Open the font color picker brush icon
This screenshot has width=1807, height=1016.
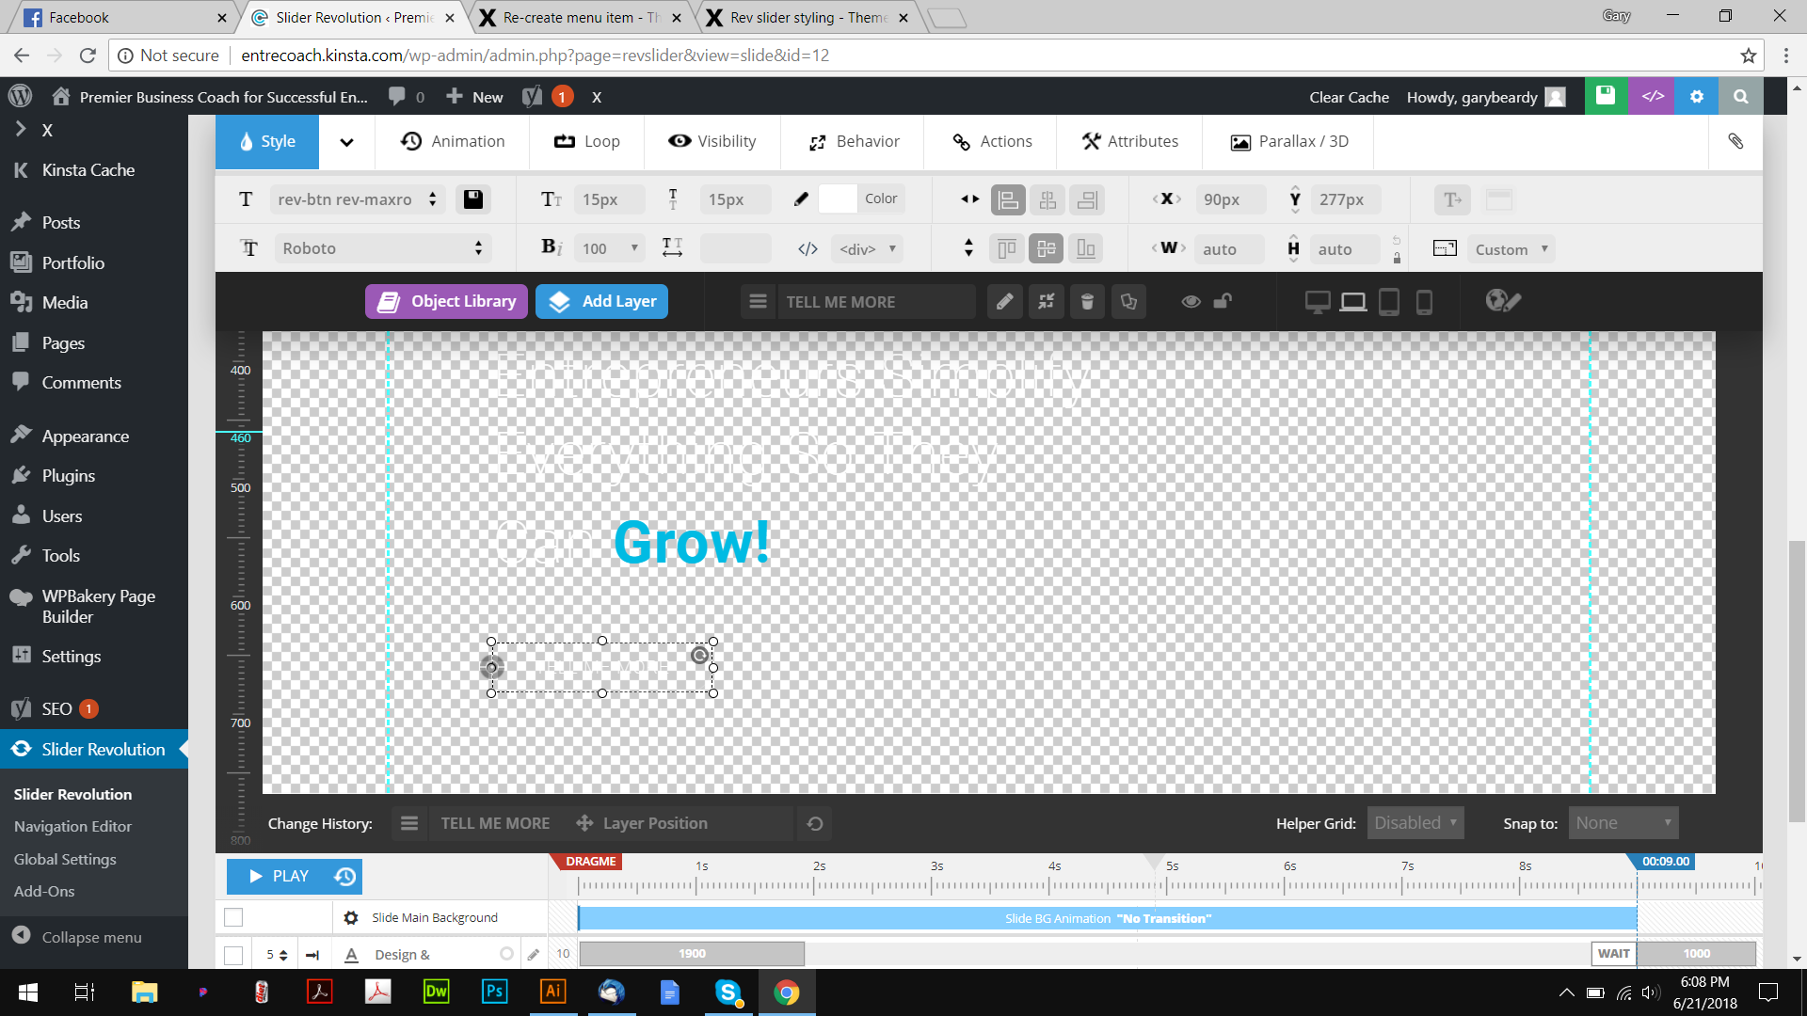[x=801, y=199]
